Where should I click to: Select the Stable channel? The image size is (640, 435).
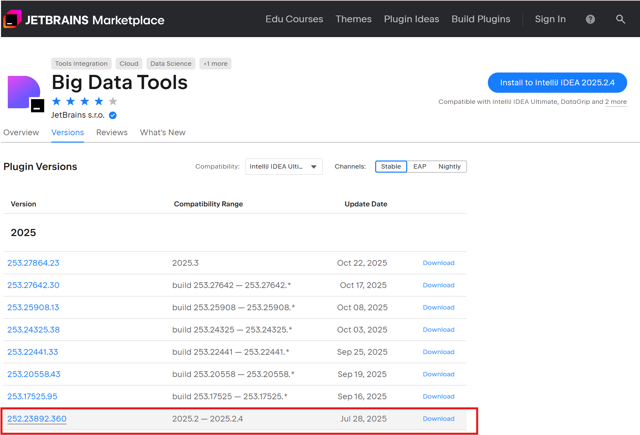391,167
